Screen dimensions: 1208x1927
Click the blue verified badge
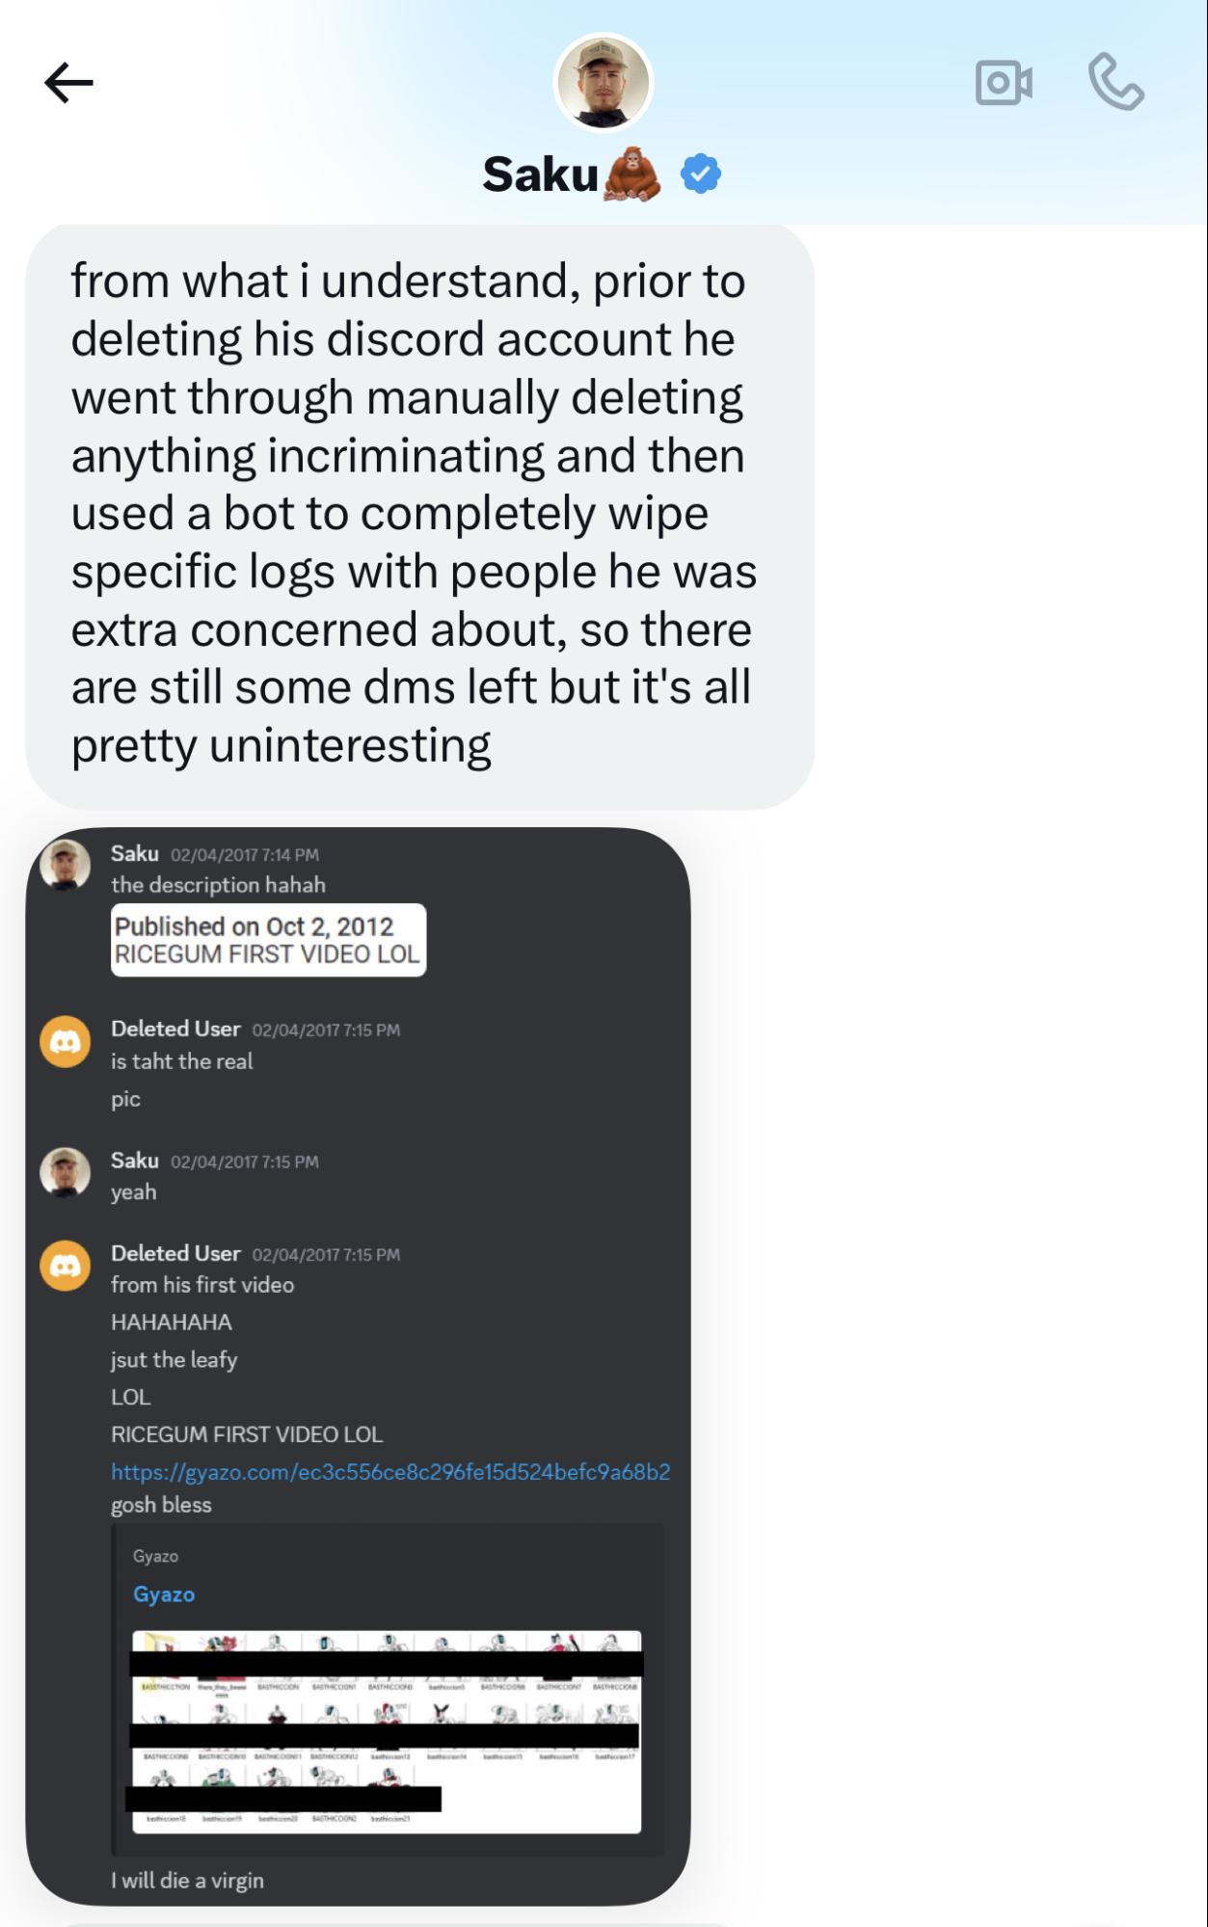click(701, 174)
